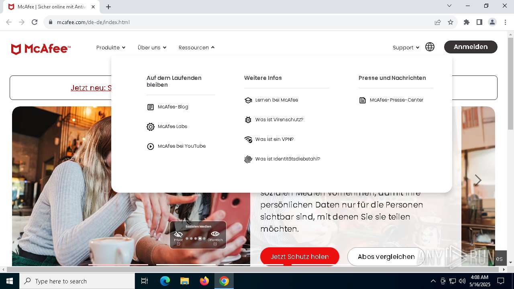
Task: Close the McAfee browser tab
Action: click(93, 7)
